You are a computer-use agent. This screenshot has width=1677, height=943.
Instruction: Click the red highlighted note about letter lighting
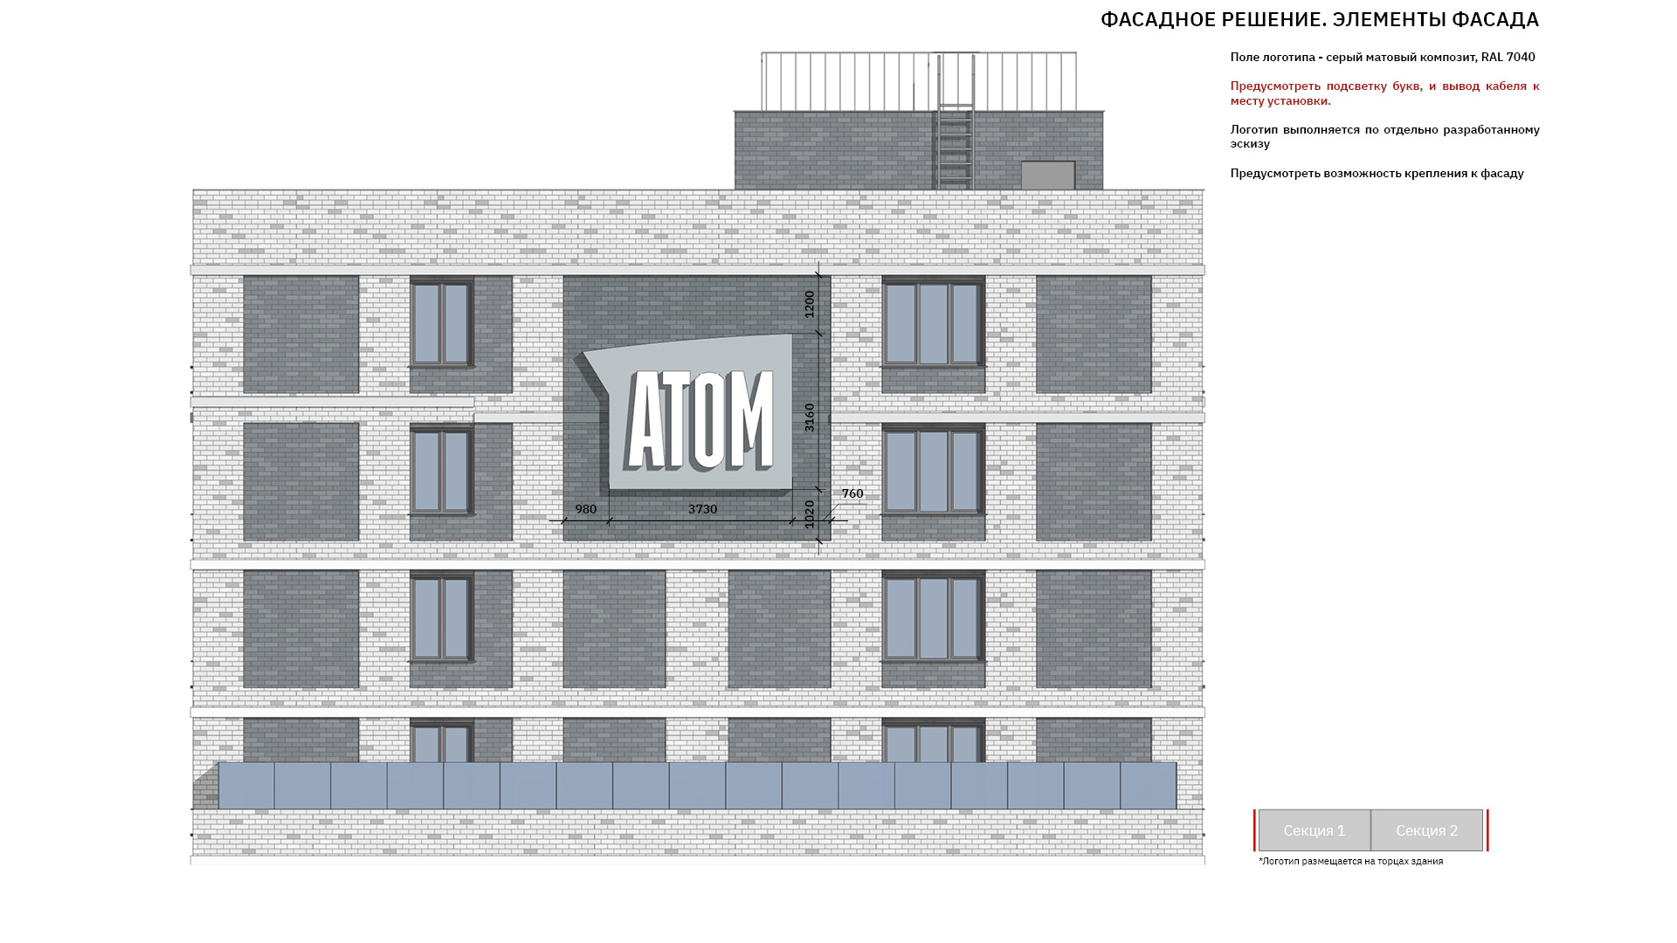[x=1384, y=93]
